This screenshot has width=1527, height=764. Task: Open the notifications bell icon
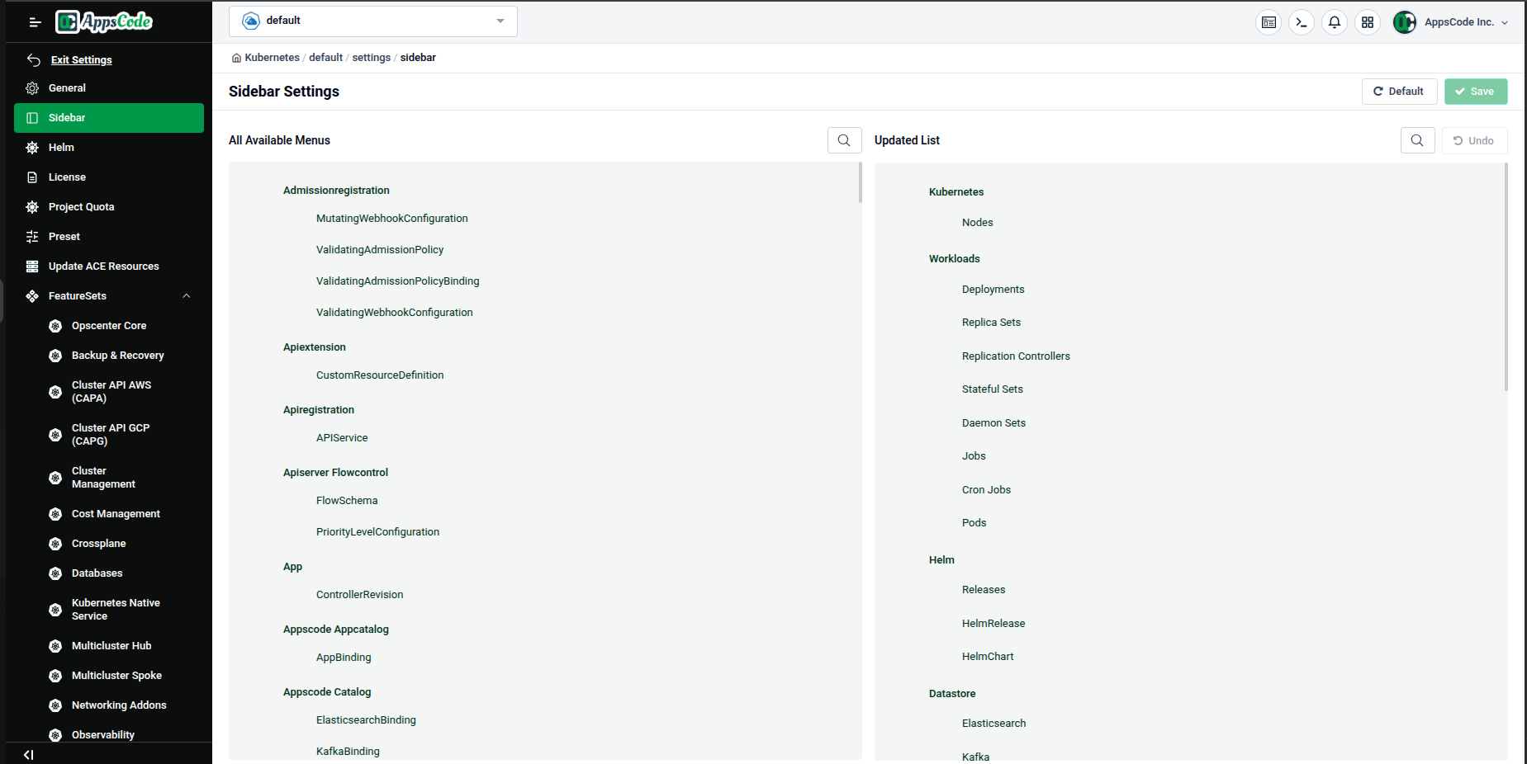coord(1335,22)
